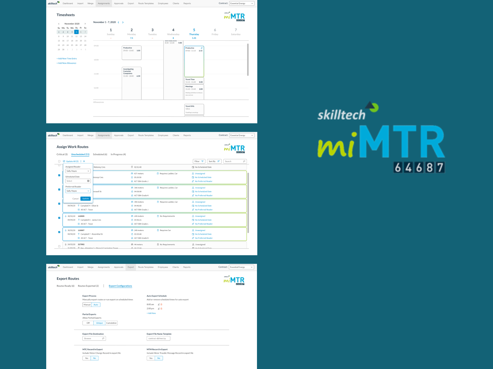The height and width of the screenshot is (369, 493).
Task: Uncheck the 344 meters route checkbox
Action: pyautogui.click(x=59, y=189)
